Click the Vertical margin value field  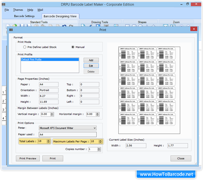(x=46, y=114)
